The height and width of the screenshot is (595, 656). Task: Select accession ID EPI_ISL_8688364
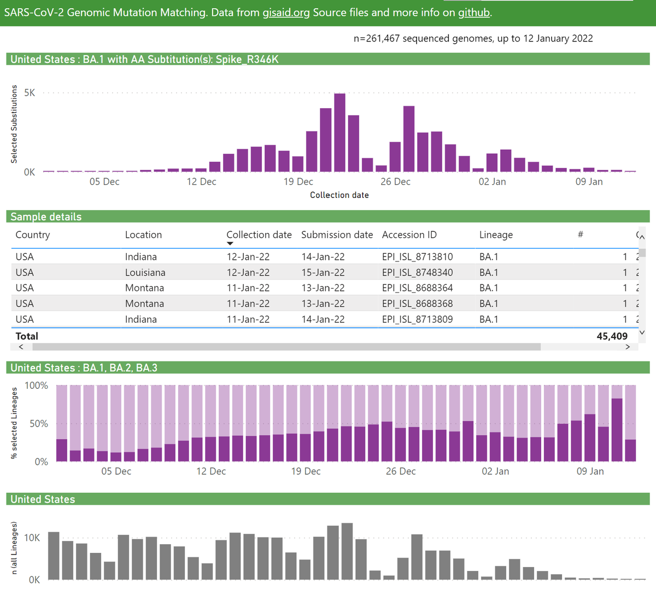click(417, 288)
